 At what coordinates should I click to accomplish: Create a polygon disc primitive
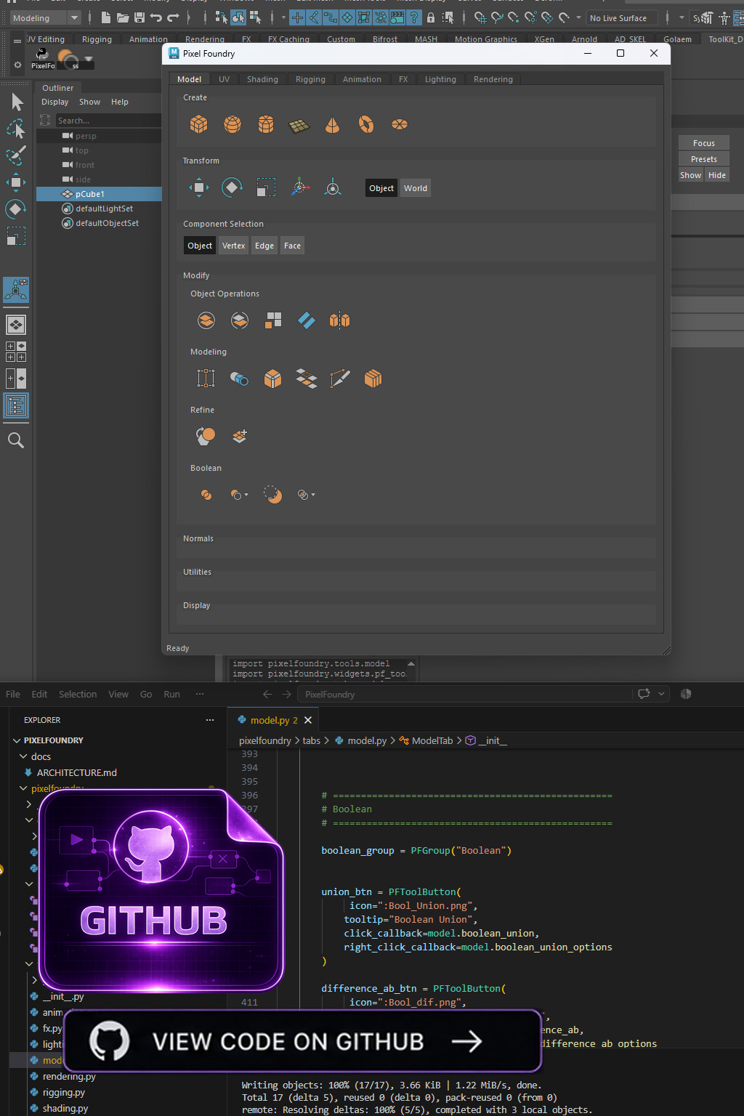400,125
